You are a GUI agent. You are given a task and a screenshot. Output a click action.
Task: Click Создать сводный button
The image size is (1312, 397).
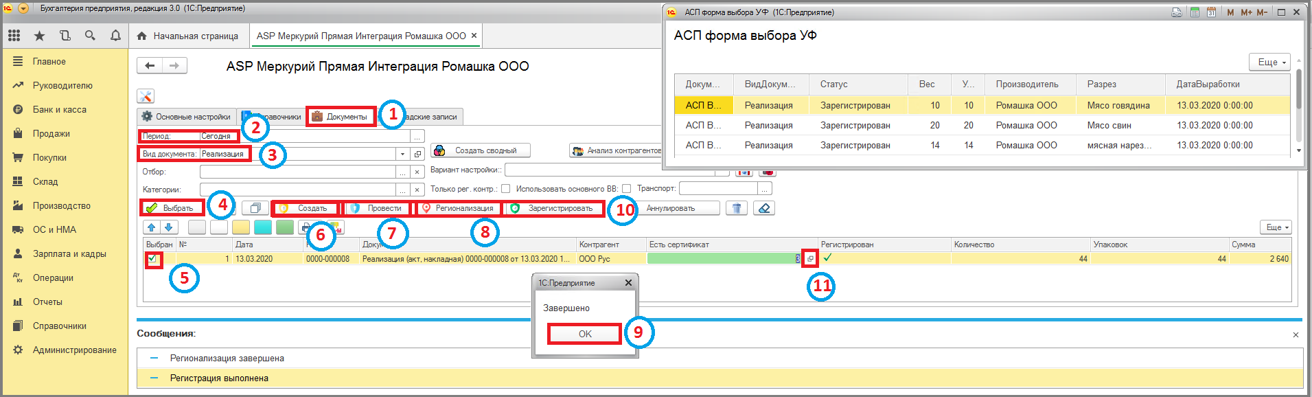click(481, 150)
